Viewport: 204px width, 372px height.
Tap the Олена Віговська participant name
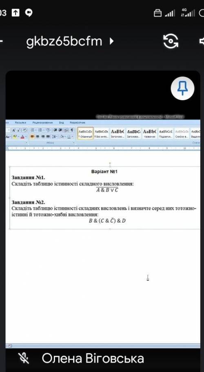coord(93,358)
